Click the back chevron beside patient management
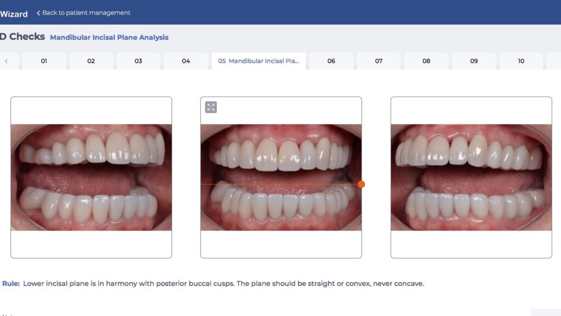The width and height of the screenshot is (561, 316). tap(38, 13)
